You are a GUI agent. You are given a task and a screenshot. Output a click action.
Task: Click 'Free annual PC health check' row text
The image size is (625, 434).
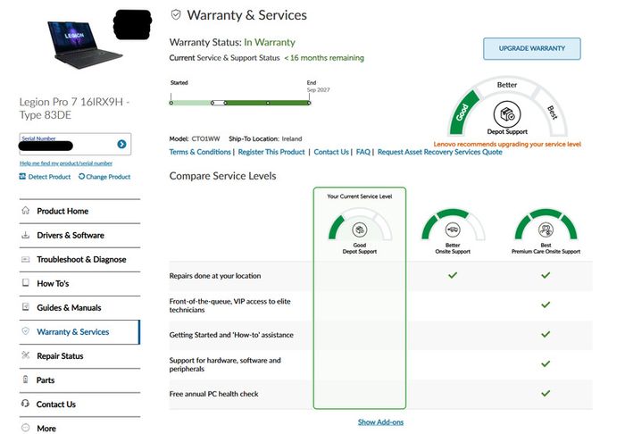(213, 394)
